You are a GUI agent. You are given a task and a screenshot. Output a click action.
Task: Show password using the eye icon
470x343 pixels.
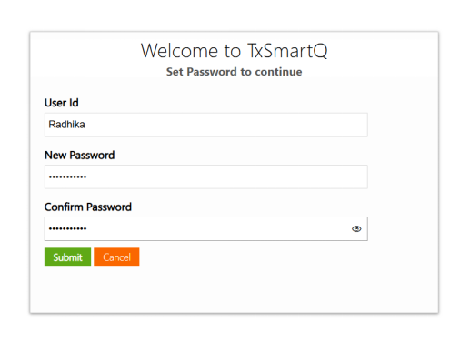[356, 228]
